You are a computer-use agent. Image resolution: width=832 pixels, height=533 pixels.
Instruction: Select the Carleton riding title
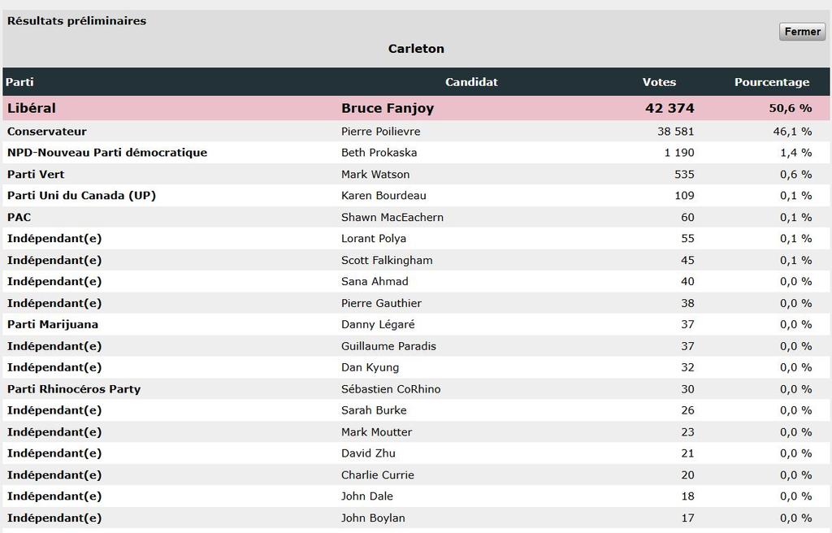pos(416,48)
